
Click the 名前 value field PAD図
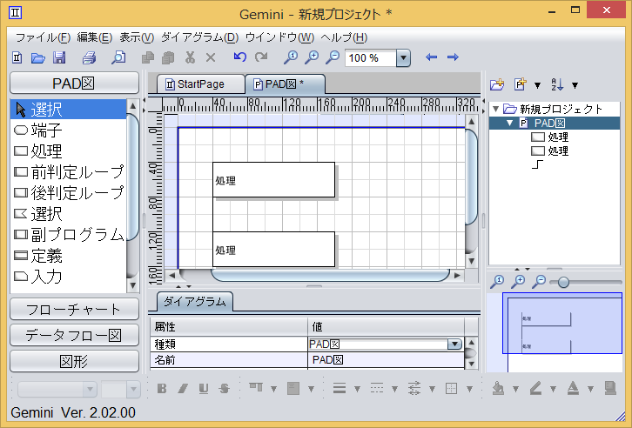coord(386,360)
